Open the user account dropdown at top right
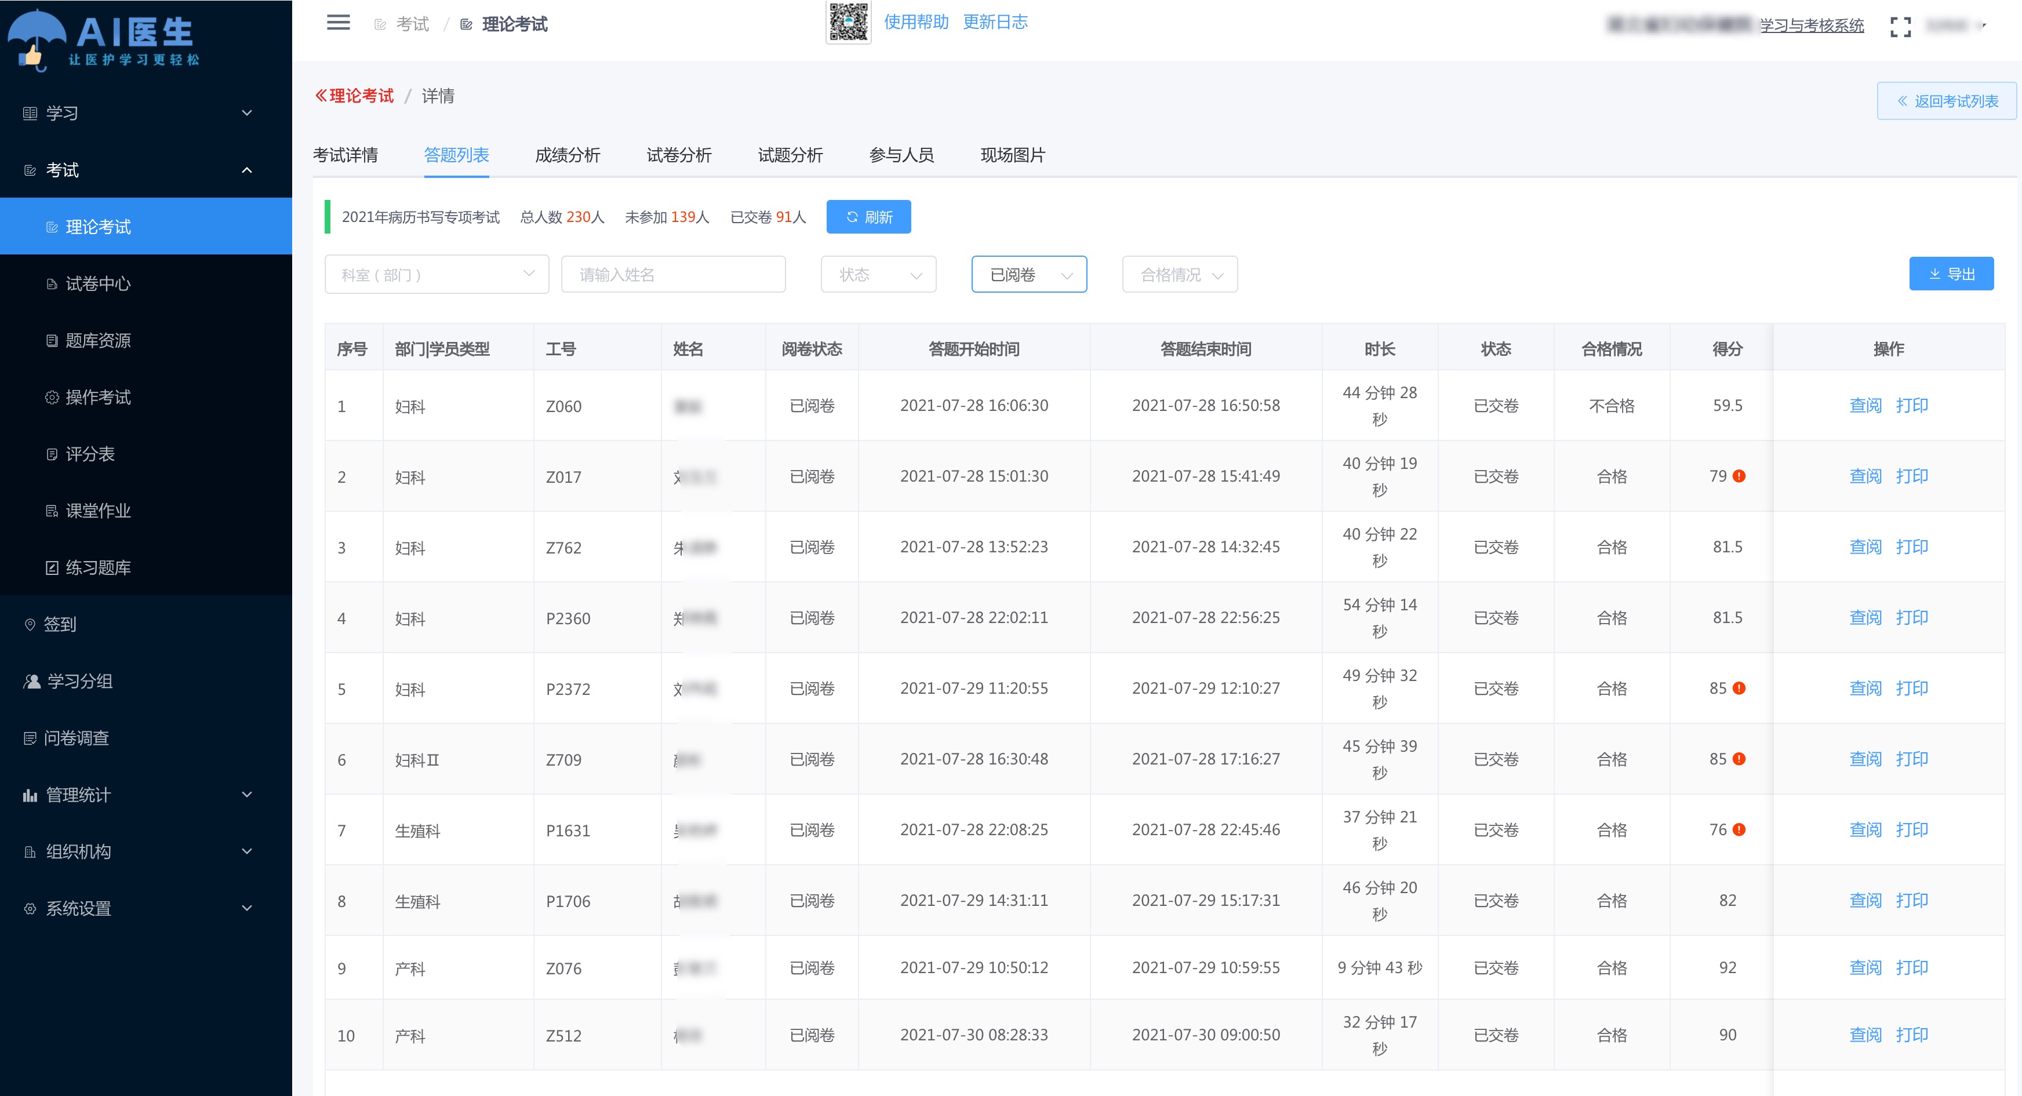 click(x=1955, y=26)
